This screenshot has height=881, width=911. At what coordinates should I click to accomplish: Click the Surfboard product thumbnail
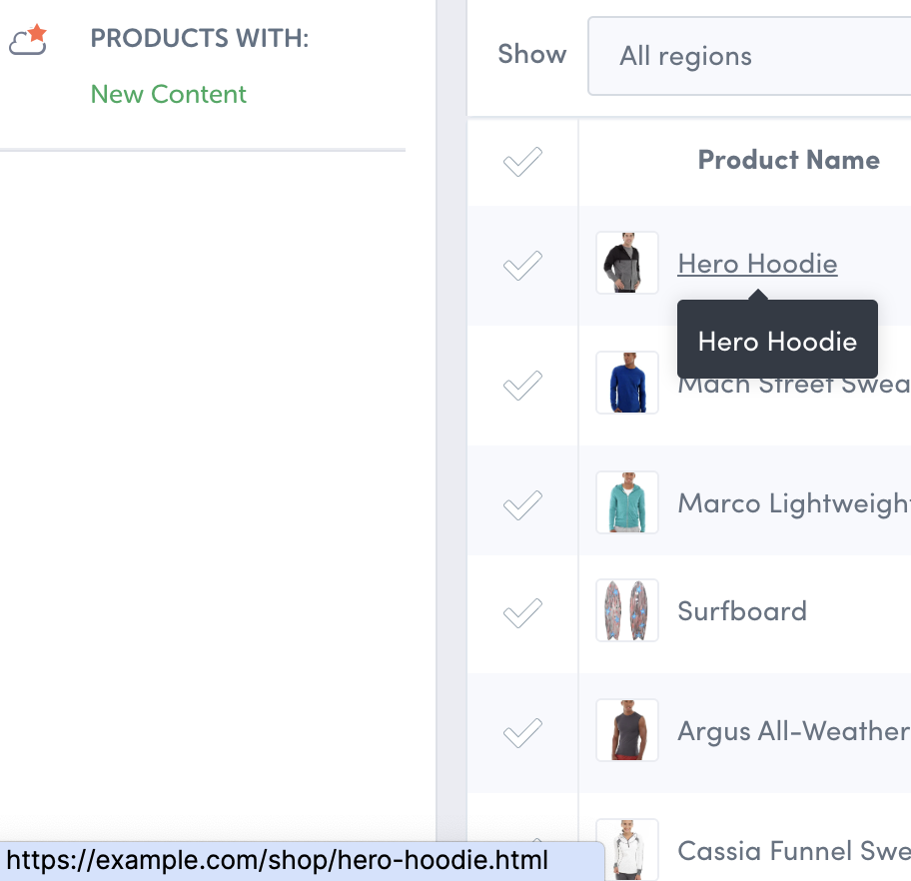[627, 610]
